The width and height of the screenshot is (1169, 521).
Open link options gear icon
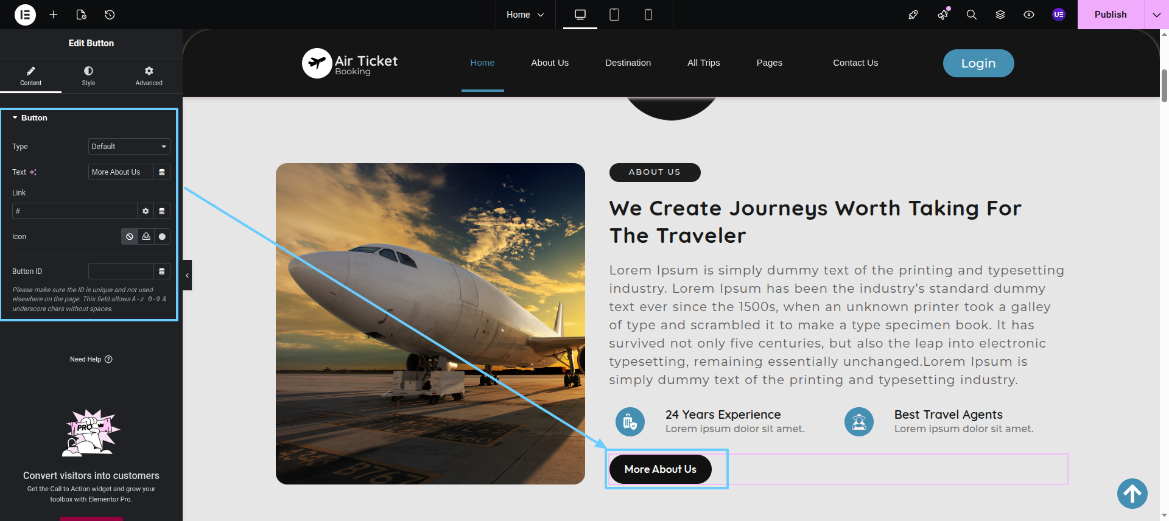tap(146, 211)
